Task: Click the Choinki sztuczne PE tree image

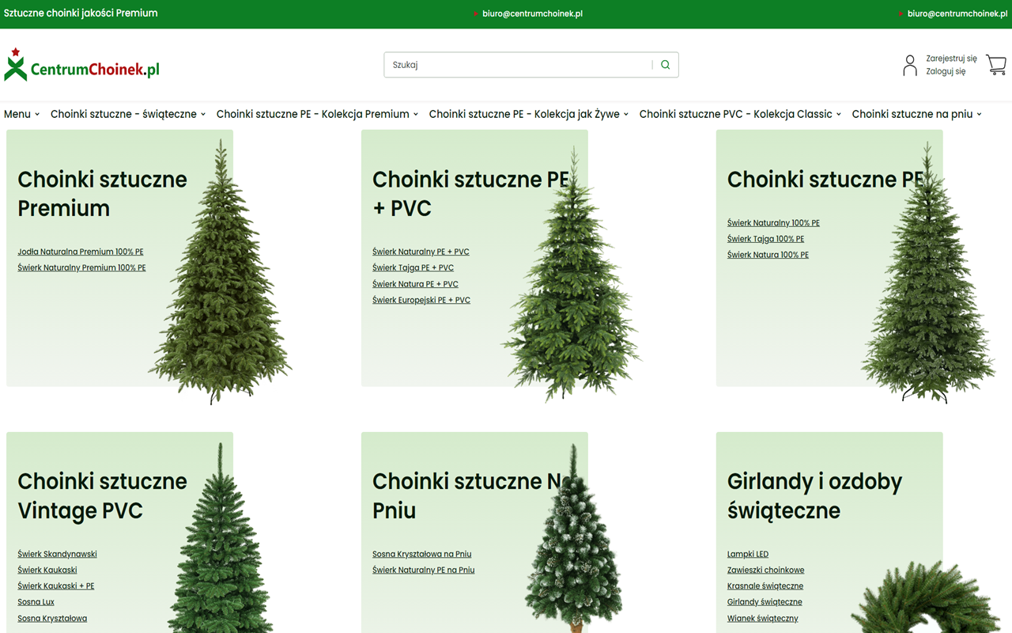Action: [x=928, y=272]
